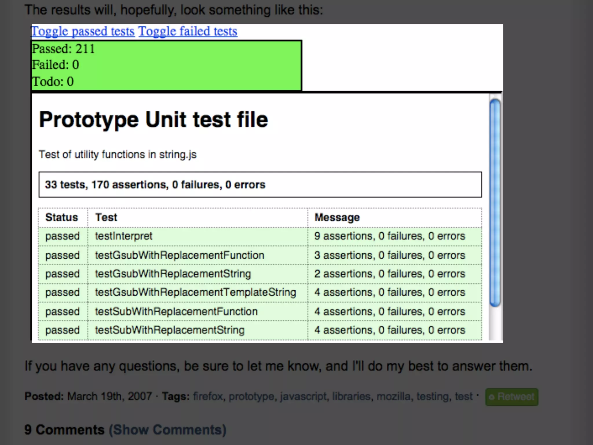Open the javascript tag link
Screen dimensions: 593x445
click(x=303, y=396)
